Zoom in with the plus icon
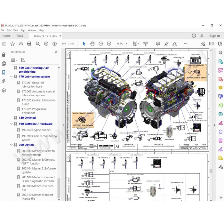This screenshot has width=224, height=224. point(109,44)
